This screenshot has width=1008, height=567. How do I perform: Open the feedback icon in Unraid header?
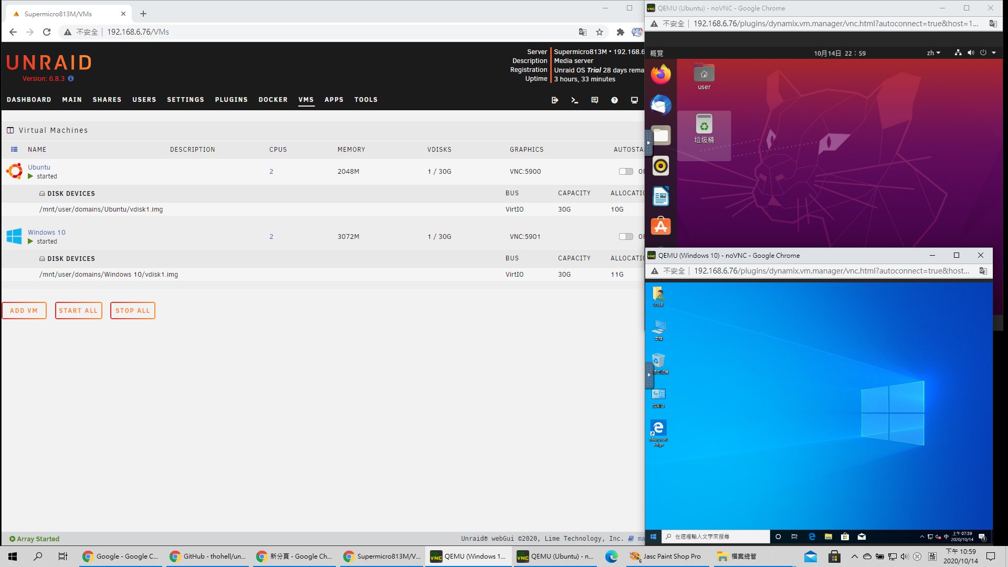594,100
